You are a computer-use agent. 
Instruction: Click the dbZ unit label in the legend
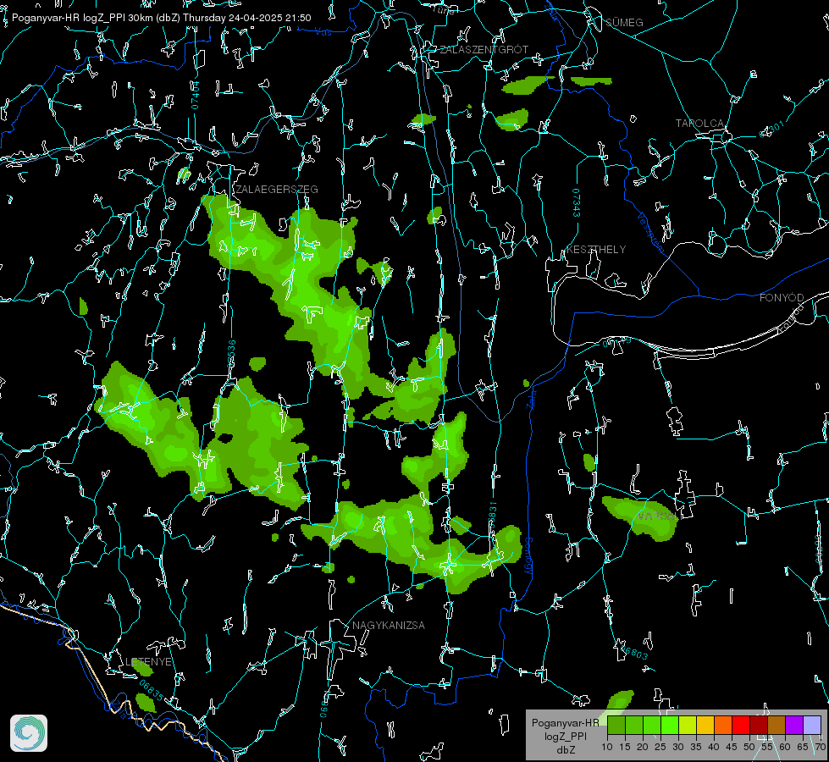coord(565,750)
